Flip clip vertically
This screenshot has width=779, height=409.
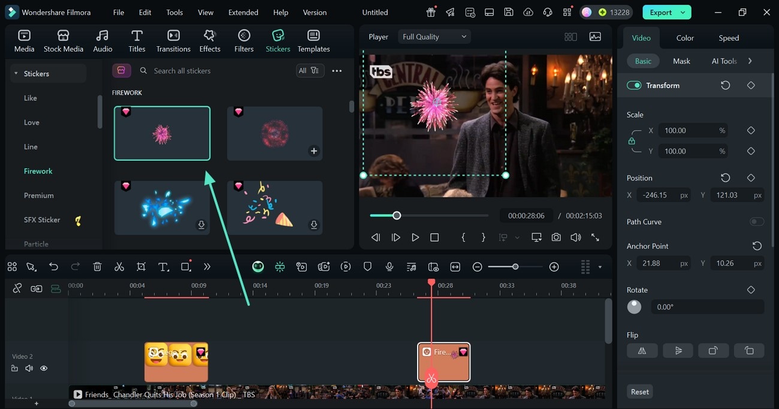(x=678, y=351)
